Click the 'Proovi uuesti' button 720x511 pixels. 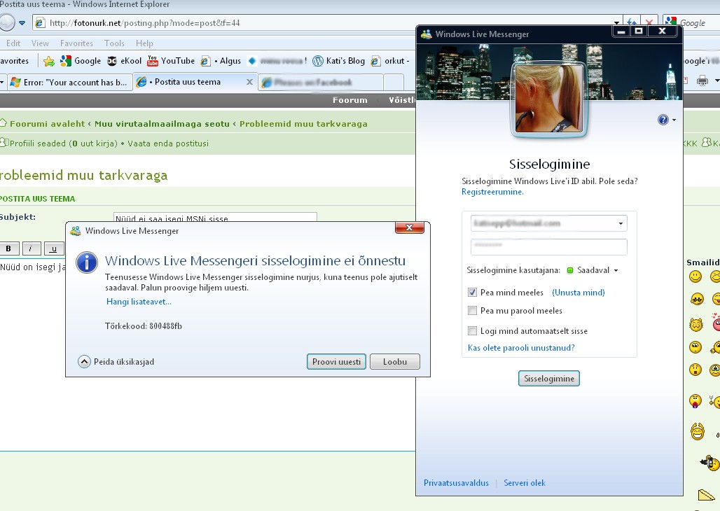click(336, 362)
